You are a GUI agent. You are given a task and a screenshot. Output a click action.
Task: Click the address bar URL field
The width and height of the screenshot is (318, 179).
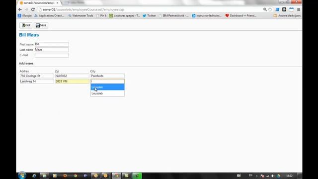point(150,9)
